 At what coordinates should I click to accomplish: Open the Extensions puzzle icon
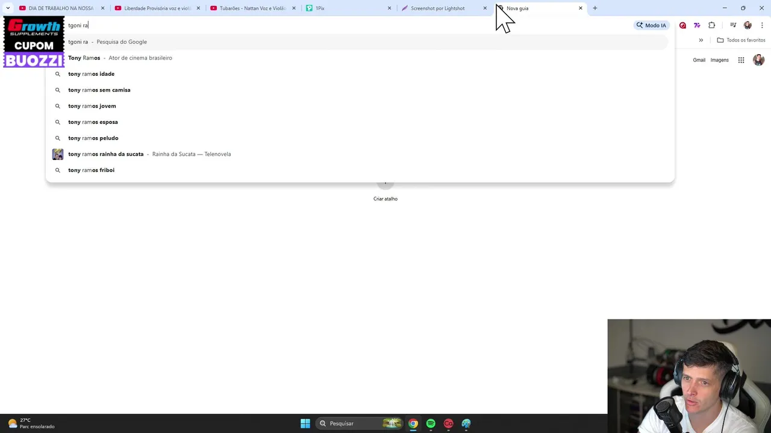712,25
